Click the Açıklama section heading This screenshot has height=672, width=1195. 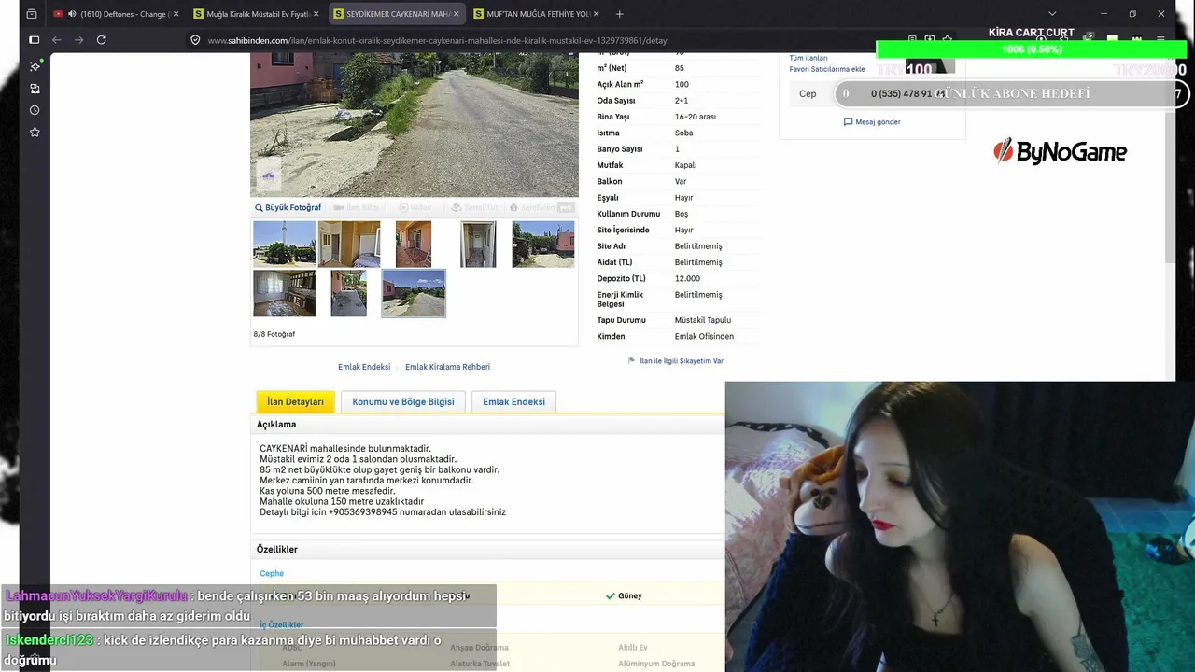276,425
